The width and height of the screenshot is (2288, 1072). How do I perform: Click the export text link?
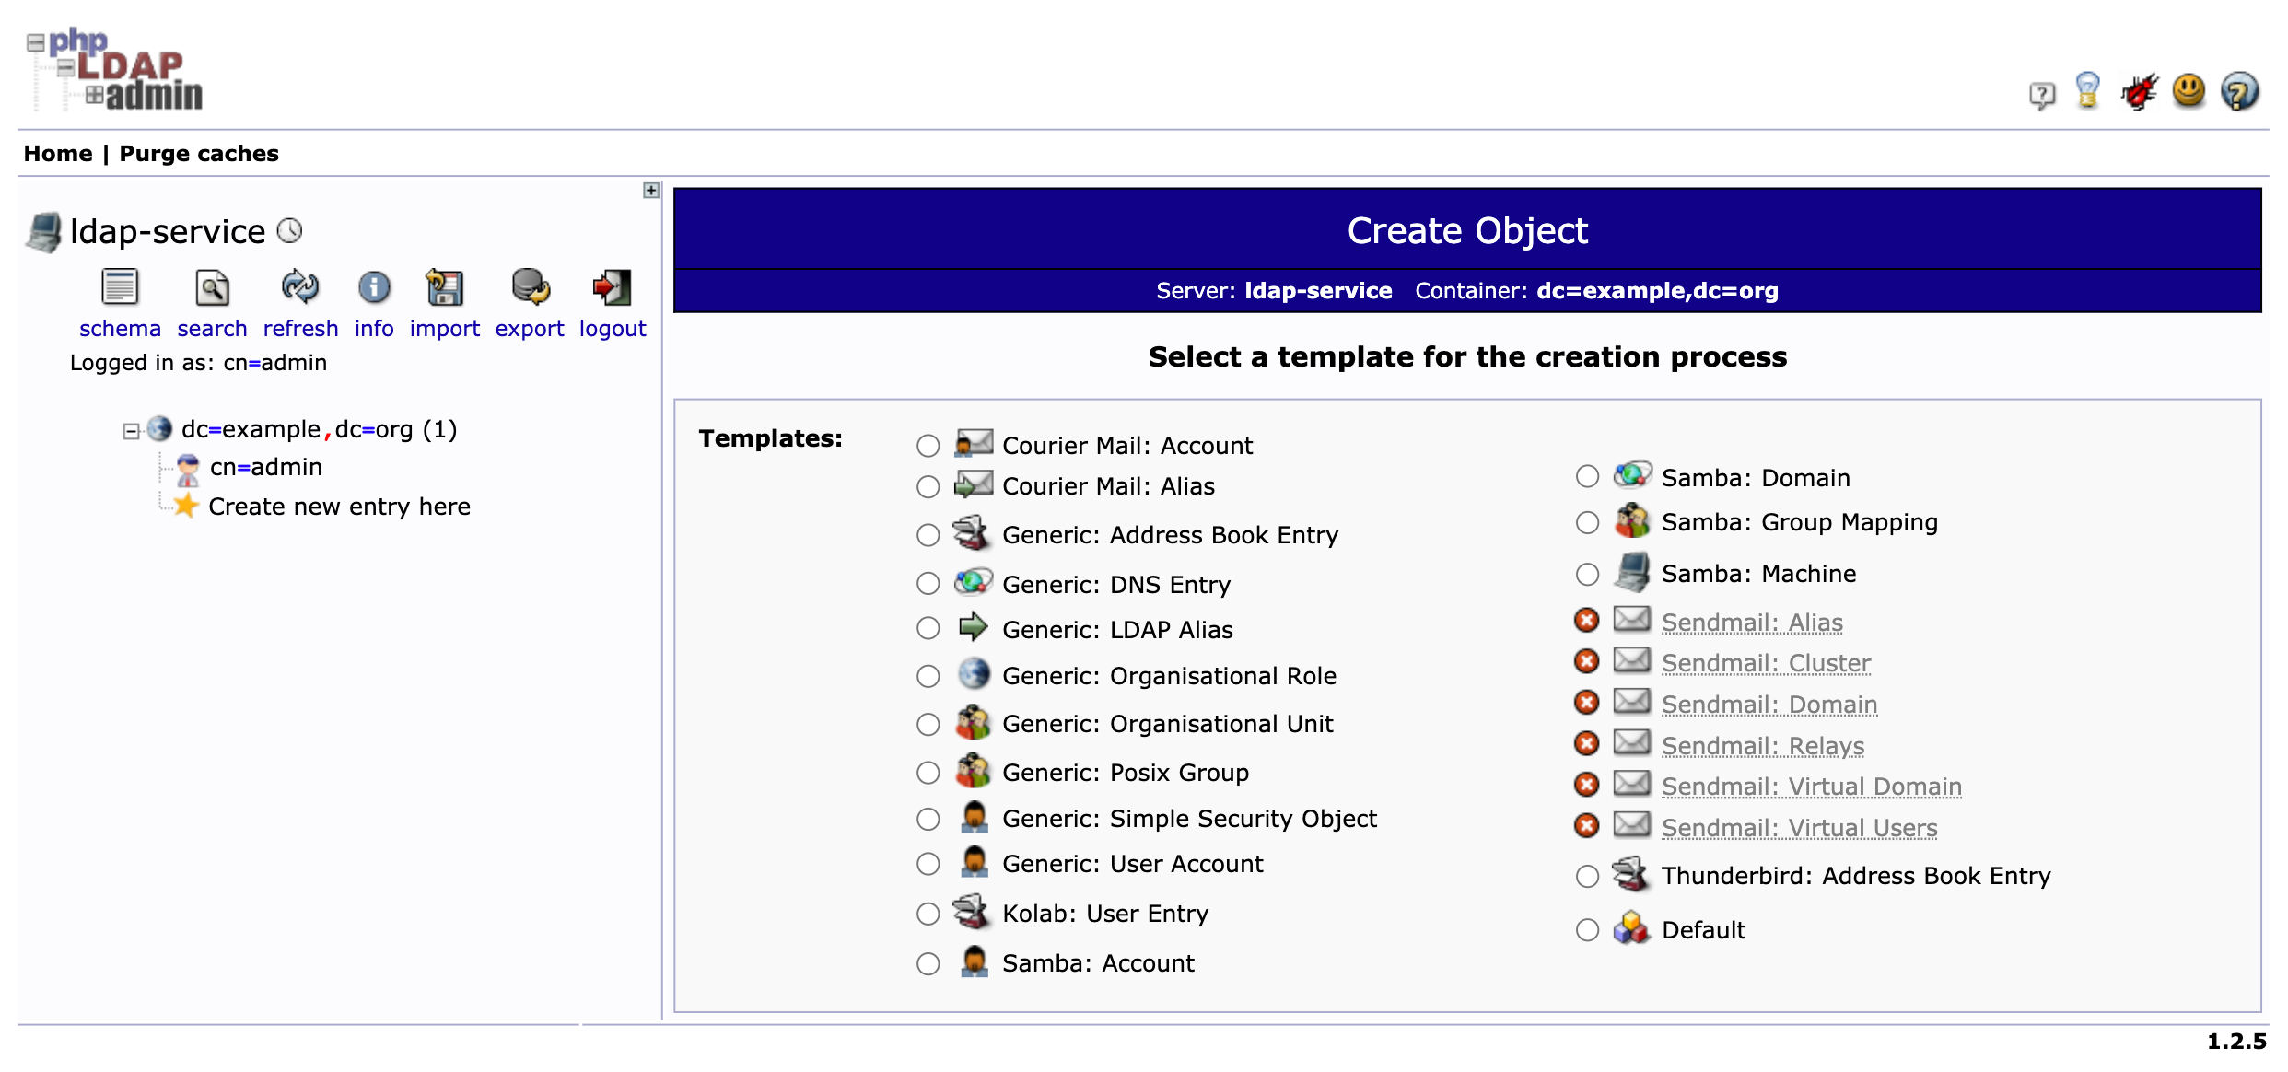click(x=530, y=329)
